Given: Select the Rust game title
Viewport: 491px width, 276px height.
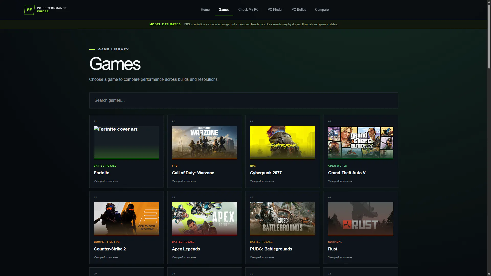Looking at the screenshot, I should tap(333, 249).
